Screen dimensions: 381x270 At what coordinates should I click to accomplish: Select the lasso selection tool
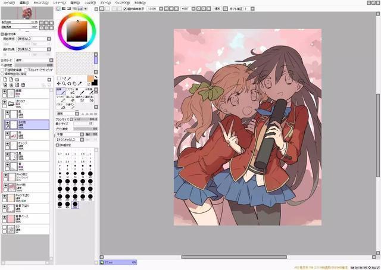(x=64, y=79)
